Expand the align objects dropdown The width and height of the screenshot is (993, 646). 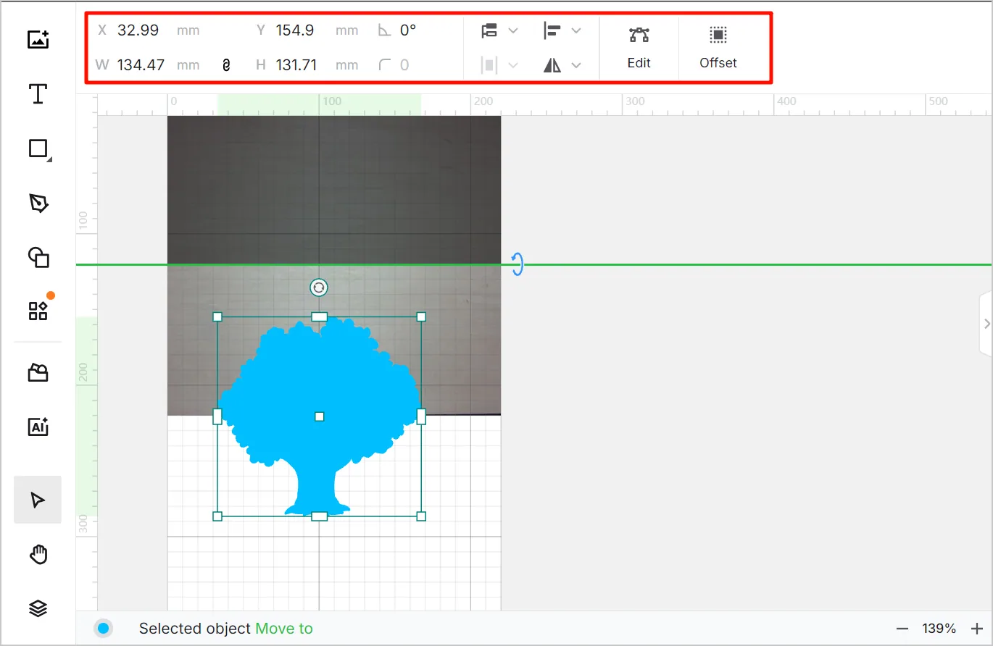(562, 30)
